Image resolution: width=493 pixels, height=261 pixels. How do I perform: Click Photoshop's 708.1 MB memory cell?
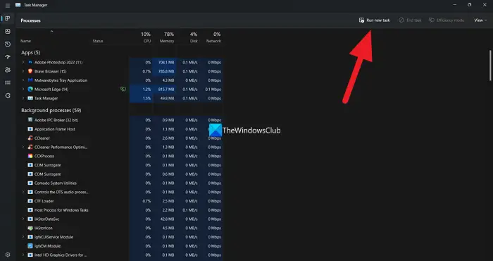166,62
